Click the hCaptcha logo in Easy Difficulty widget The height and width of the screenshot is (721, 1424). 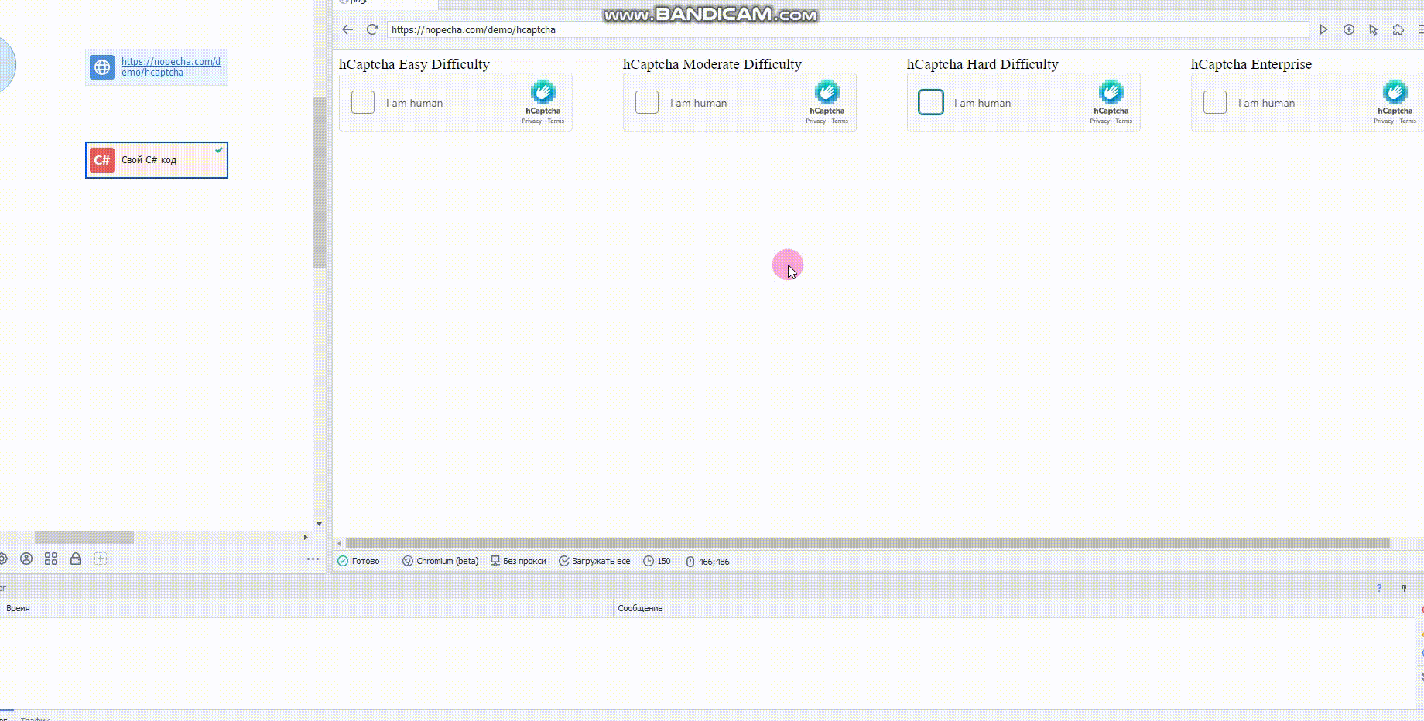point(543,92)
